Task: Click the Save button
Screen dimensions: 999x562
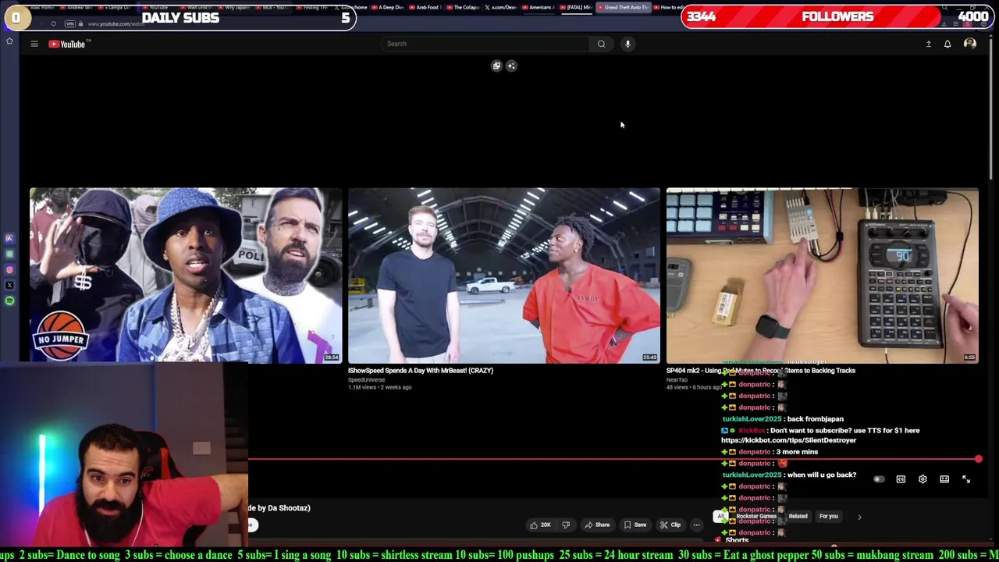Action: pos(635,525)
